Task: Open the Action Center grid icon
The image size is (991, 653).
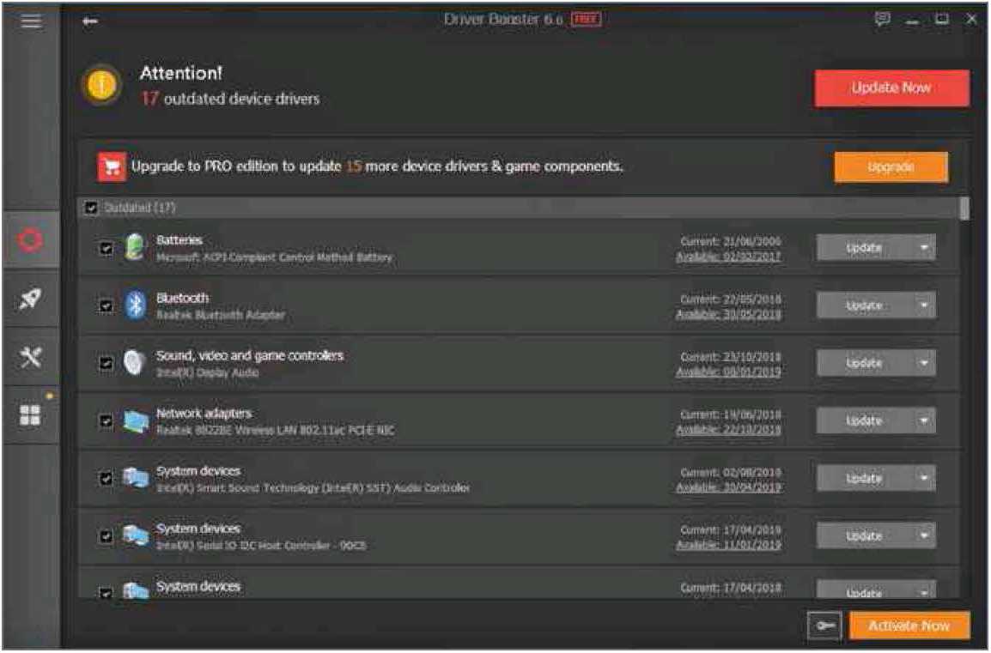Action: point(30,415)
